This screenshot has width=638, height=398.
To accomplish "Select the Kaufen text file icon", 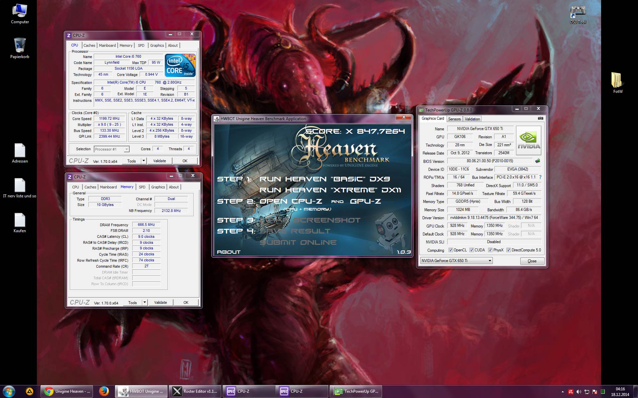I will [x=20, y=223].
